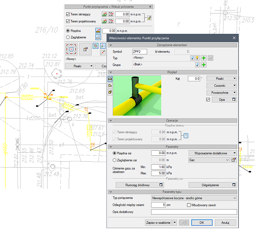Select top-center anchor point icon
Screen dimensions: 263x237
(71, 45)
